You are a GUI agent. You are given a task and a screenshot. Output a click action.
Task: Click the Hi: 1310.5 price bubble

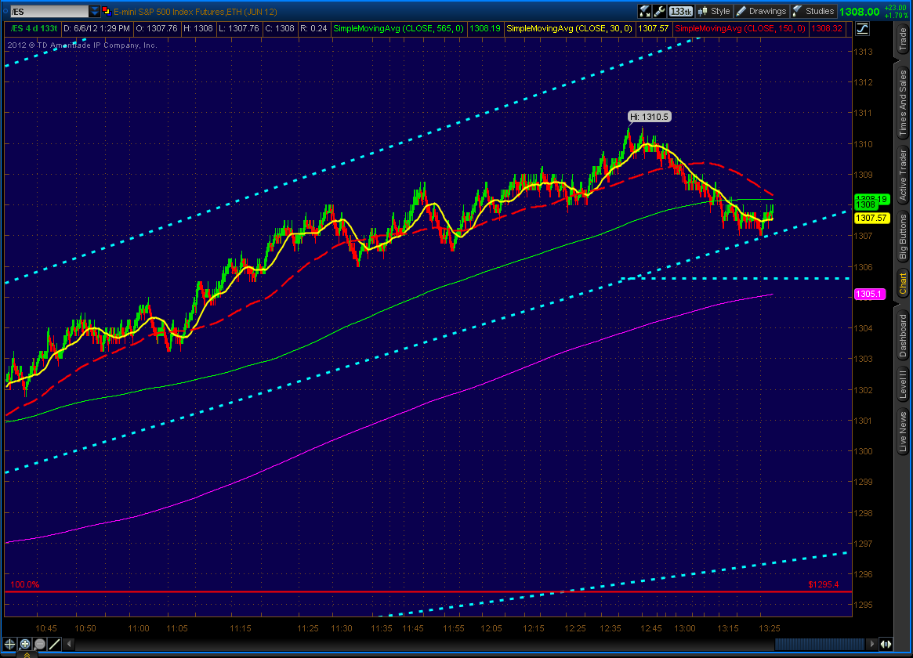tap(649, 117)
